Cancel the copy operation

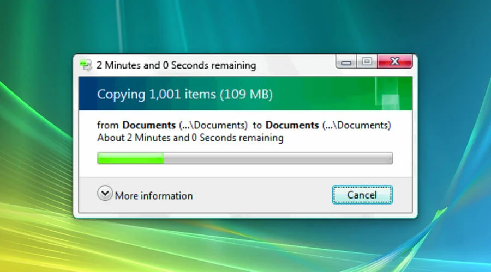tap(362, 195)
